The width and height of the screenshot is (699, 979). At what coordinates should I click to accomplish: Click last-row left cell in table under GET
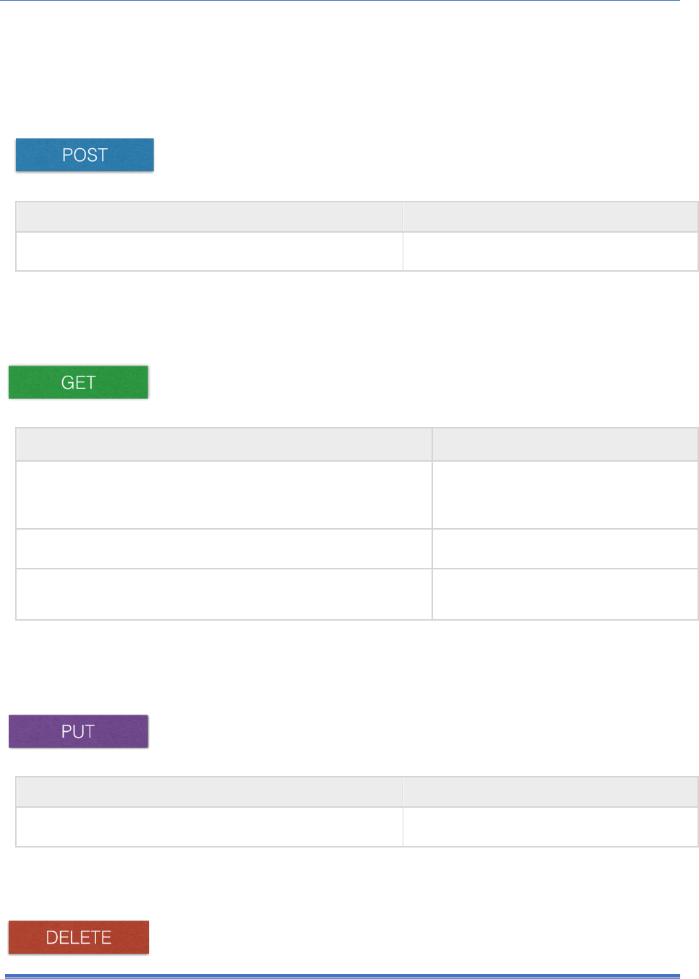(224, 594)
